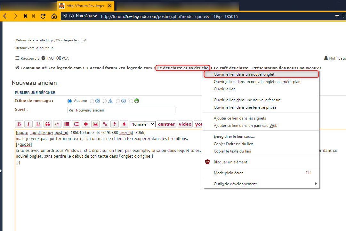Select the 'Aucune' message icon radio
This screenshot has height=231, width=346.
click(x=70, y=101)
